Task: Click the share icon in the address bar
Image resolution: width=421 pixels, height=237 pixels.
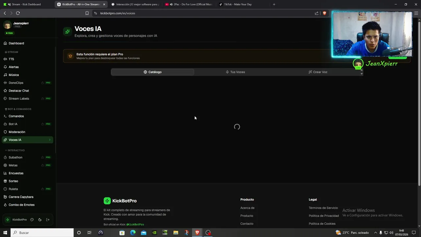Action: (x=316, y=13)
